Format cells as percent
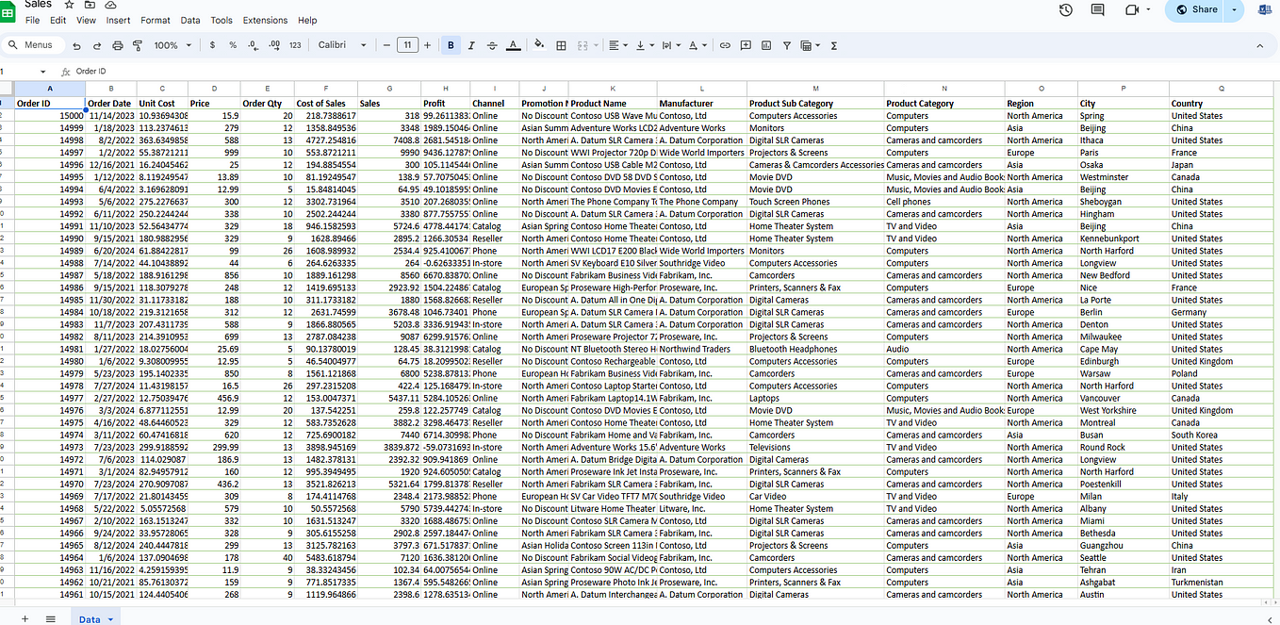Screen dimensions: 1280x625 pos(233,45)
